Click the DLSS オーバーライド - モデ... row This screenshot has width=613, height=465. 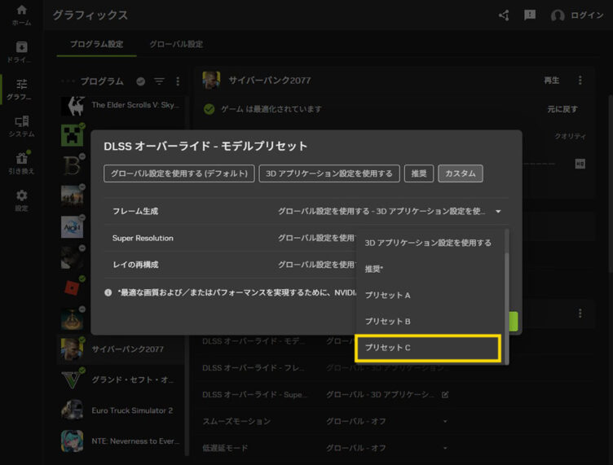point(278,341)
